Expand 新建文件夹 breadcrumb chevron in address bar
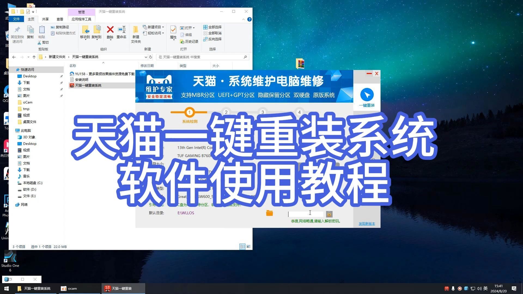 69,57
